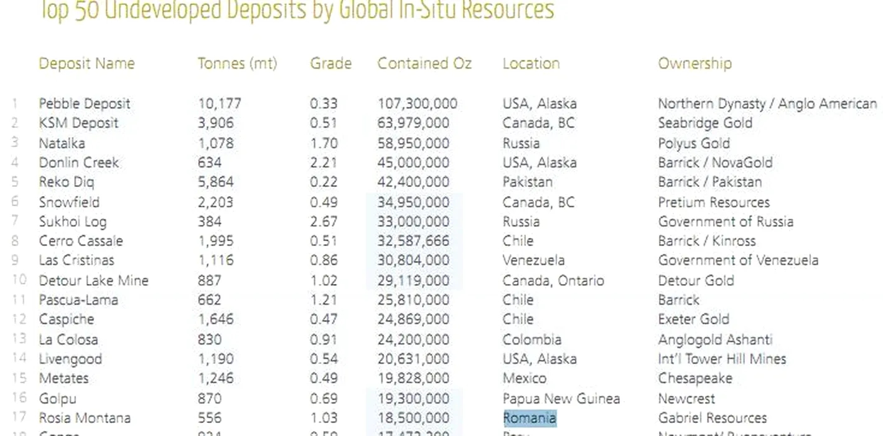Select the 34,950,000 Snowfield ounces value
This screenshot has width=883, height=436.
pos(413,202)
